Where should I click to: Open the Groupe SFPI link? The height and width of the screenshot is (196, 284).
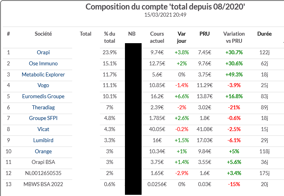(43, 118)
